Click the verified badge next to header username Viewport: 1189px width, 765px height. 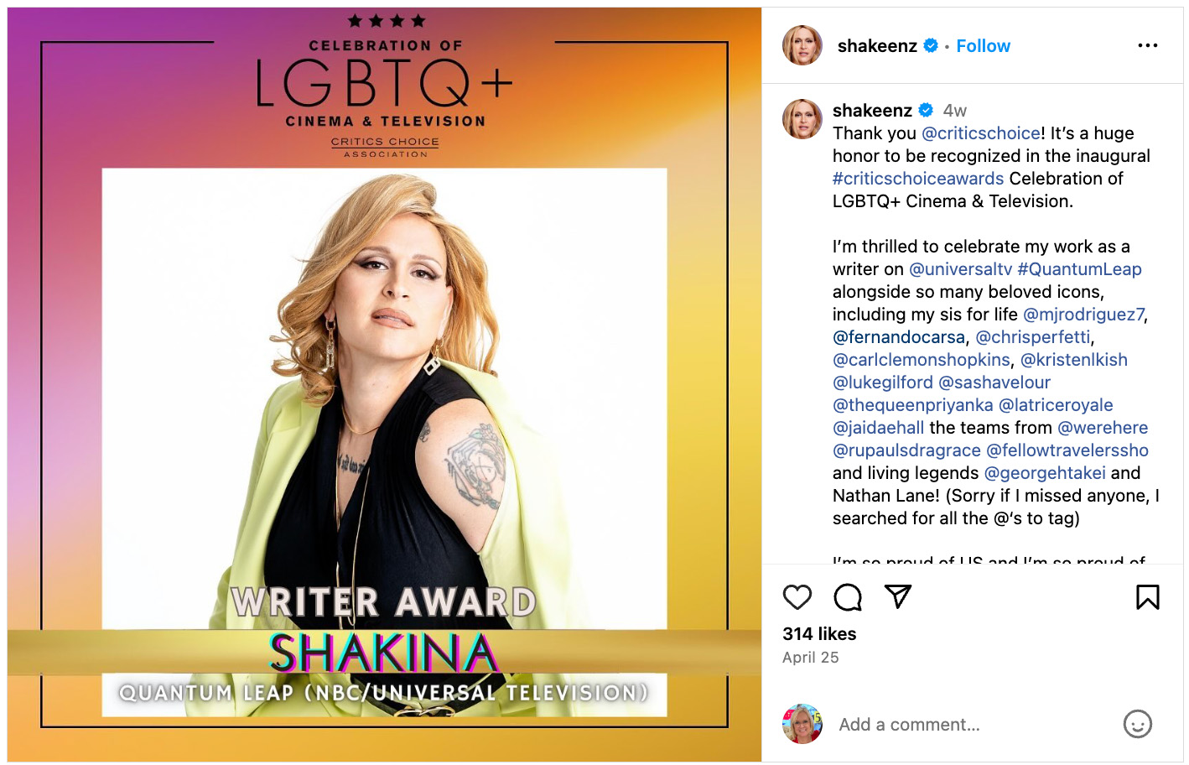[931, 46]
